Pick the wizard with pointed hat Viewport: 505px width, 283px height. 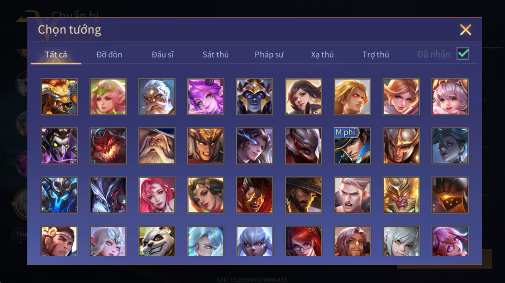(157, 146)
